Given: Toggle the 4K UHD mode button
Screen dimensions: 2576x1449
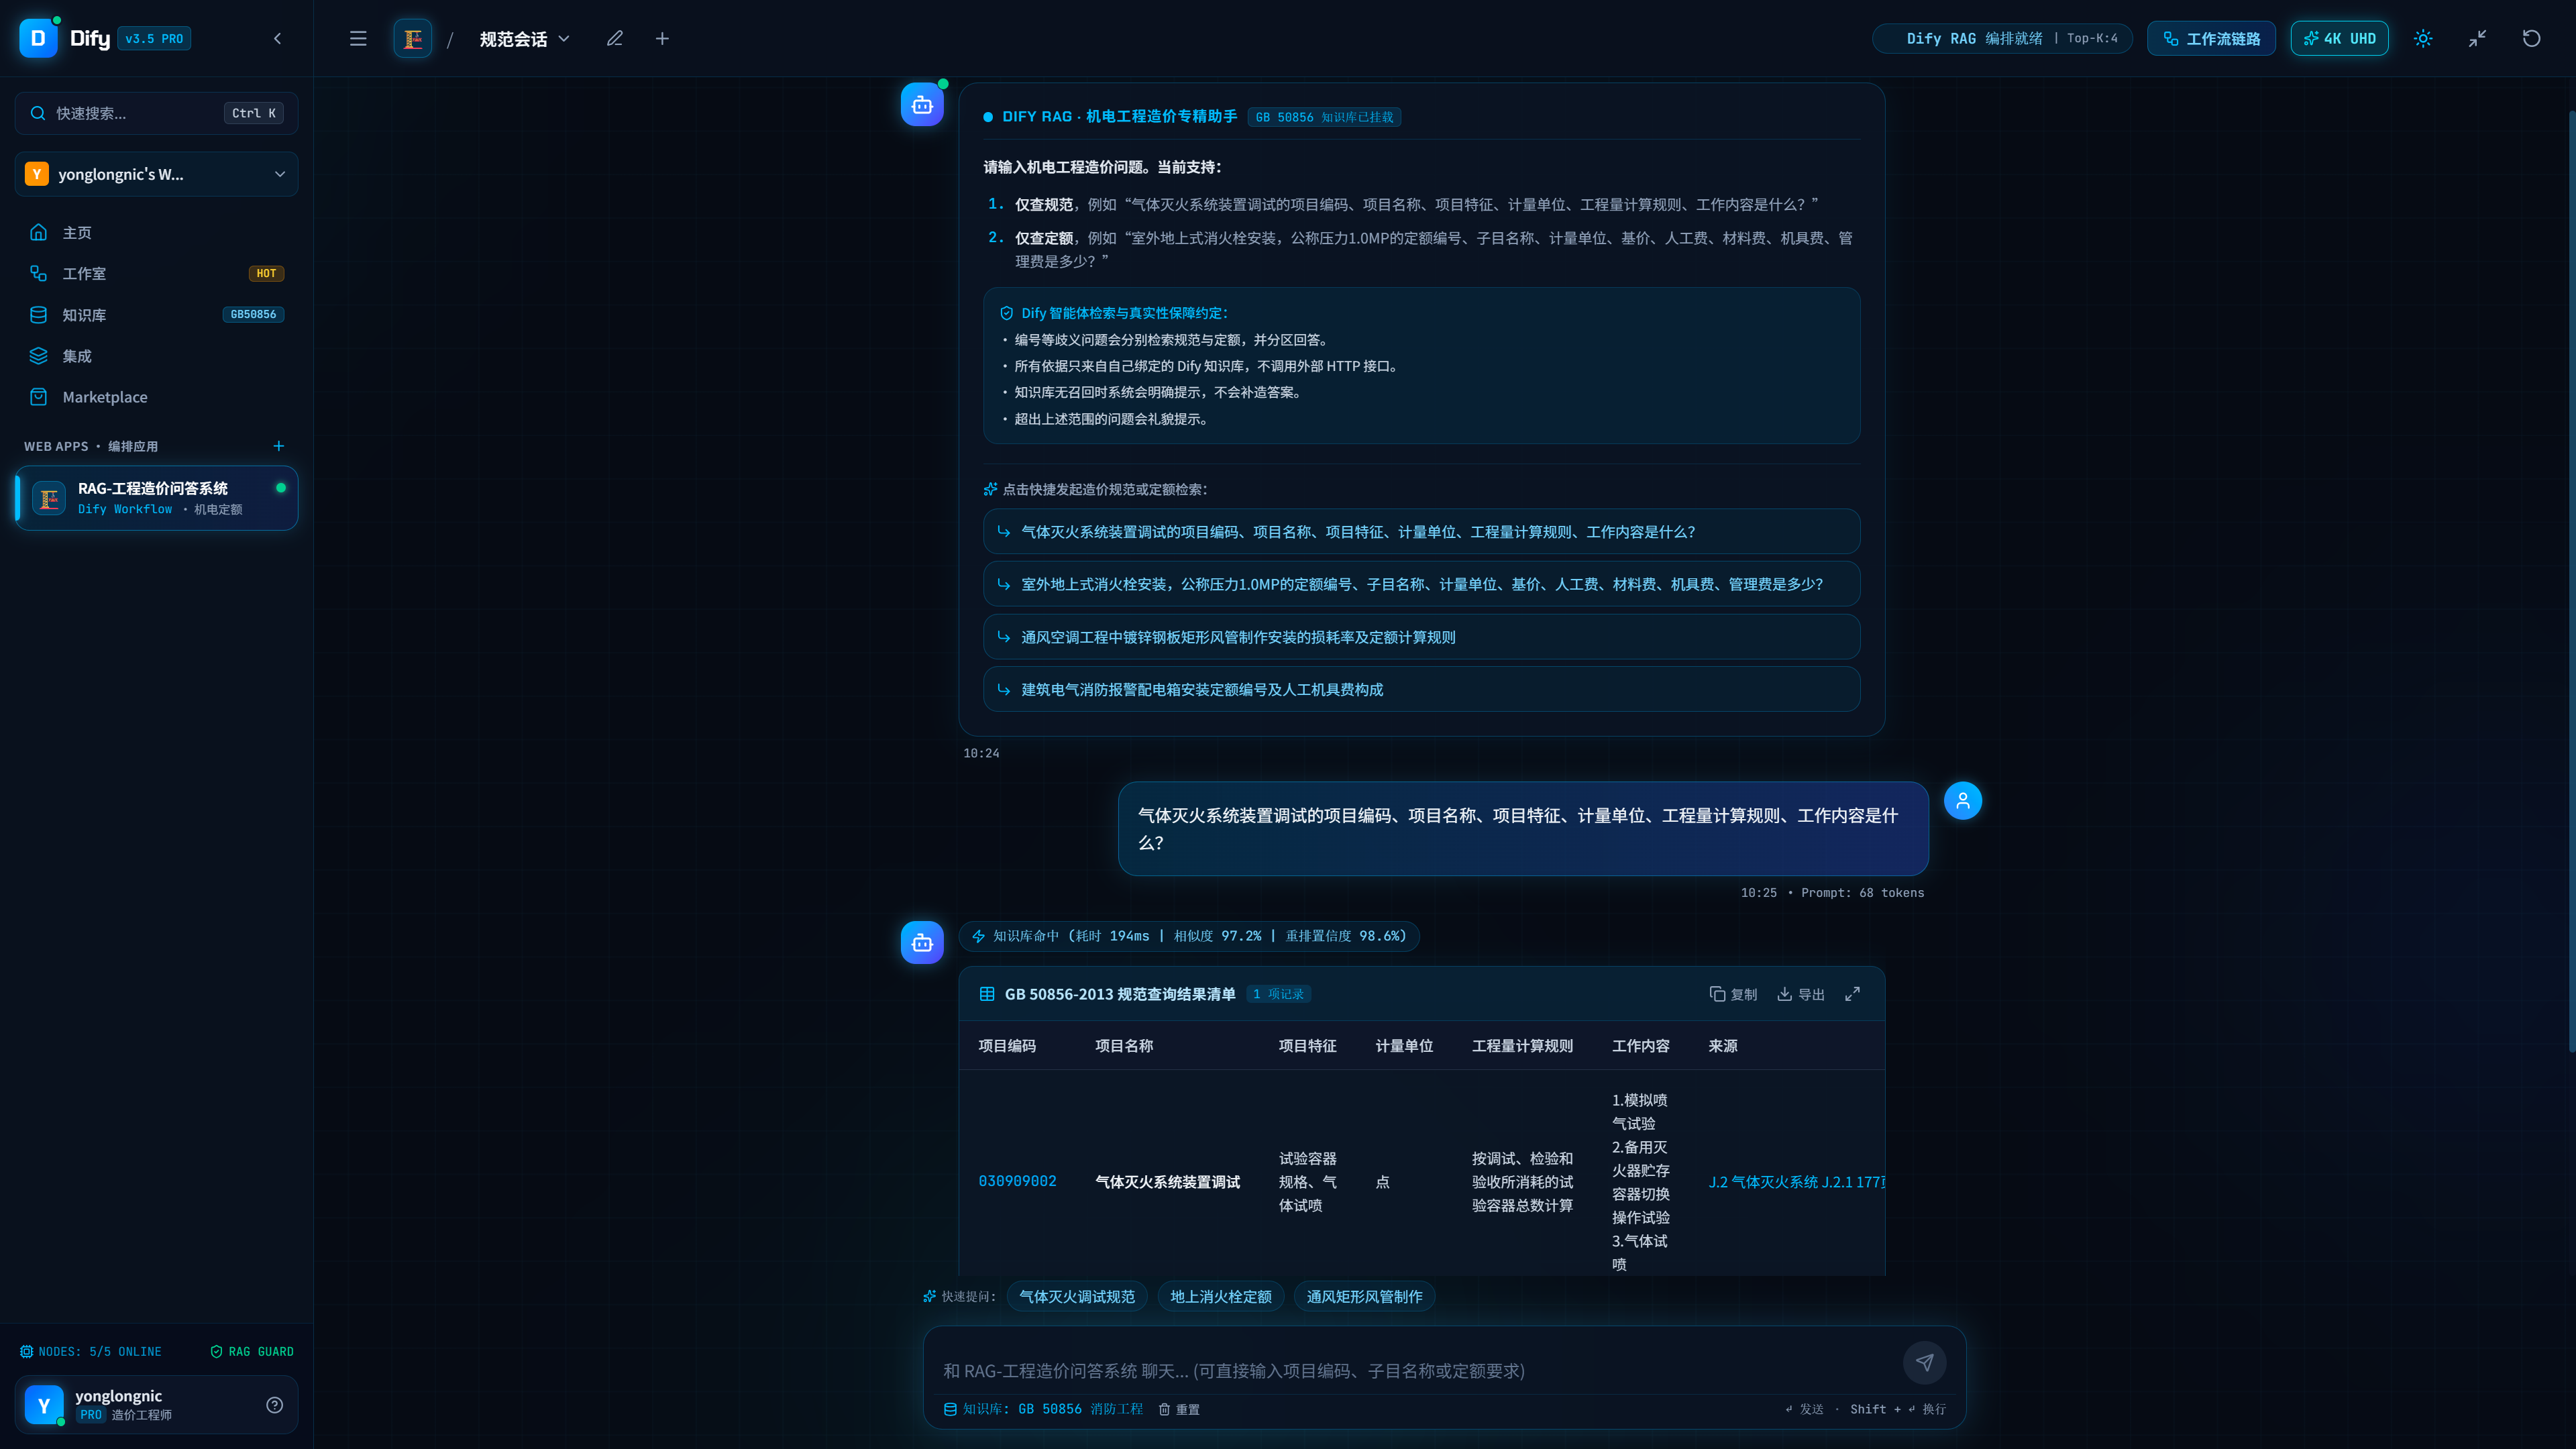Looking at the screenshot, I should (x=2339, y=38).
